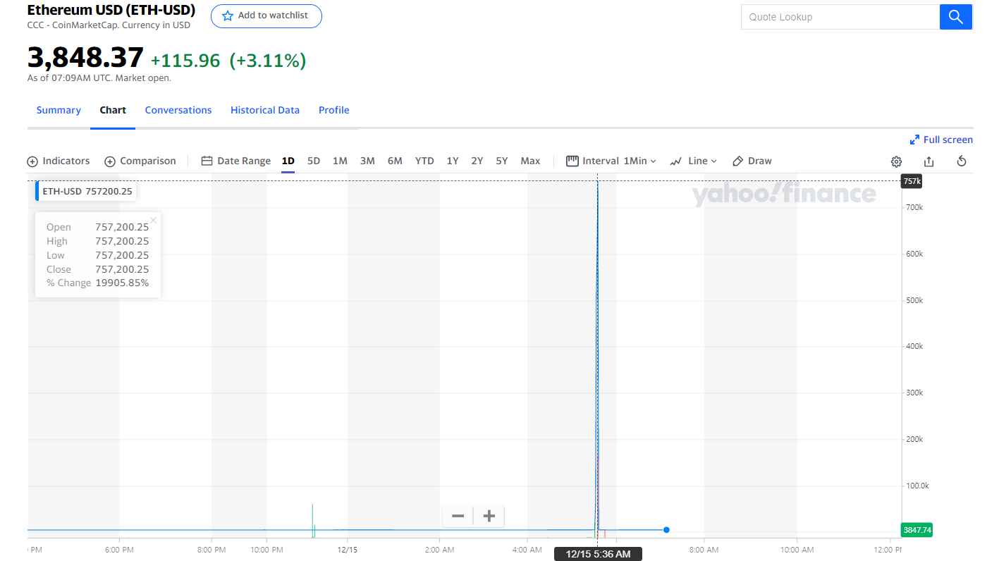Switch to the Historical Data tab
Image resolution: width=999 pixels, height=561 pixels.
(265, 110)
